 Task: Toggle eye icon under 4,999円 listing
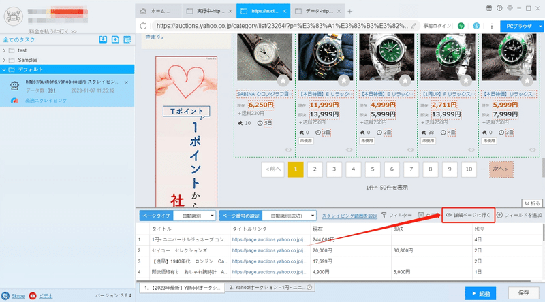[411, 150]
